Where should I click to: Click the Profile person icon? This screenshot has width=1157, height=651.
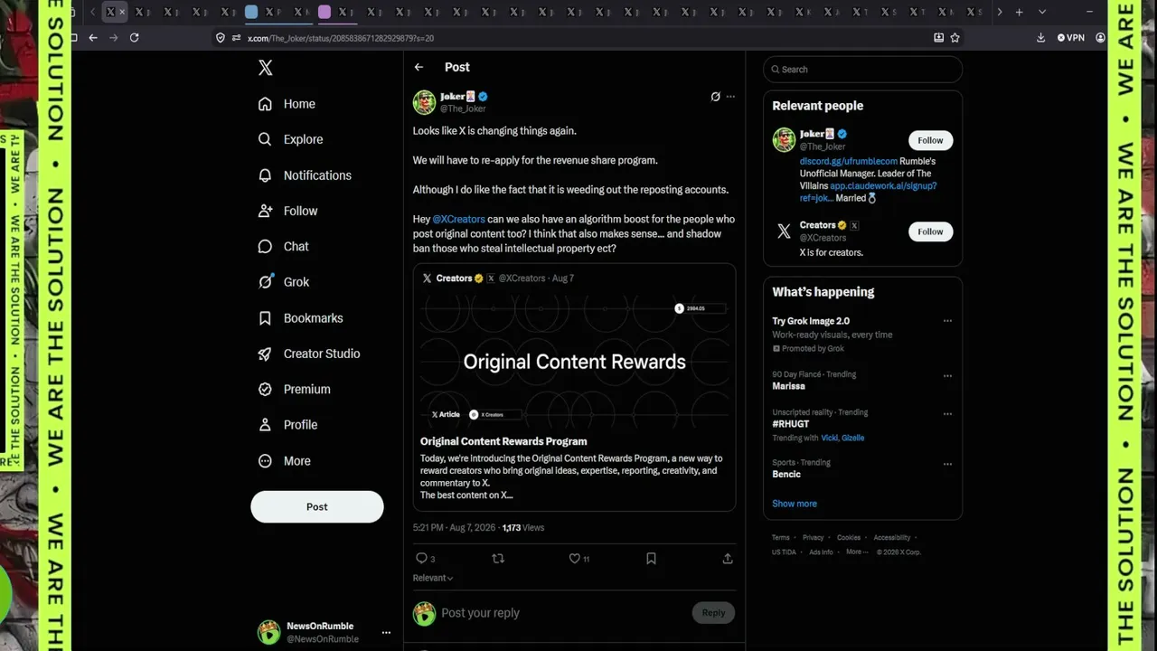265,425
